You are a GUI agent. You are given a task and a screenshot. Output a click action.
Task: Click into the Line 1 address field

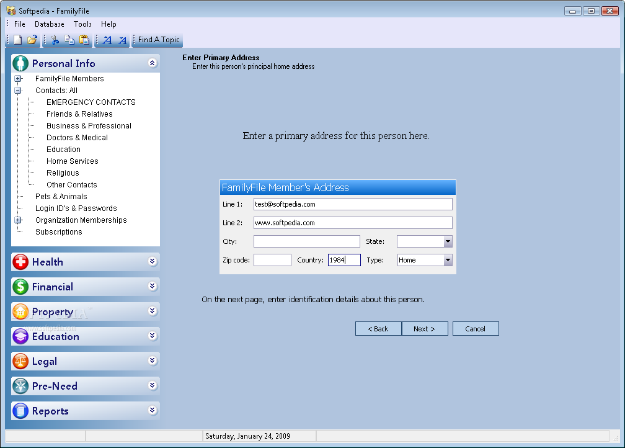click(x=353, y=204)
